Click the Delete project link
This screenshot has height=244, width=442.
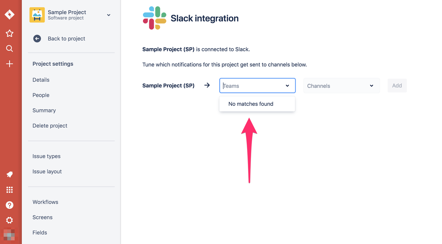50,126
